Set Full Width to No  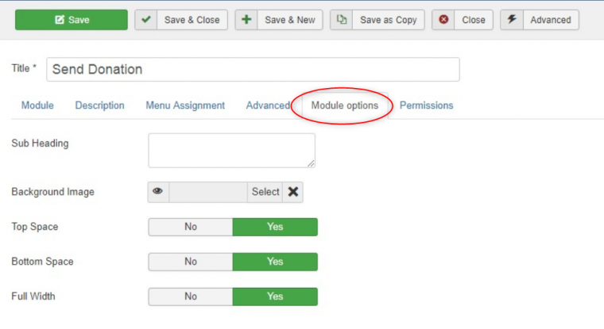tap(191, 296)
